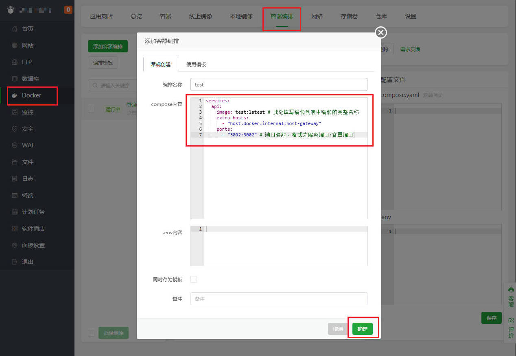
Task: Open the 本地镜像 tab
Action: click(x=241, y=16)
